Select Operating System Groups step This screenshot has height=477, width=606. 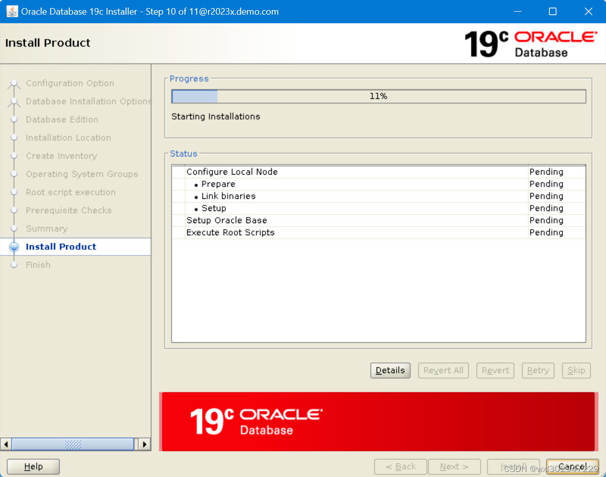pos(82,174)
